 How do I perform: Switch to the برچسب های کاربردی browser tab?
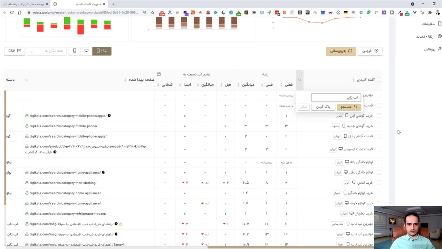[26, 4]
